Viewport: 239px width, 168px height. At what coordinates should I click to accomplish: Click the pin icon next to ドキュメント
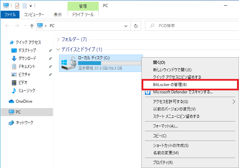(50, 67)
